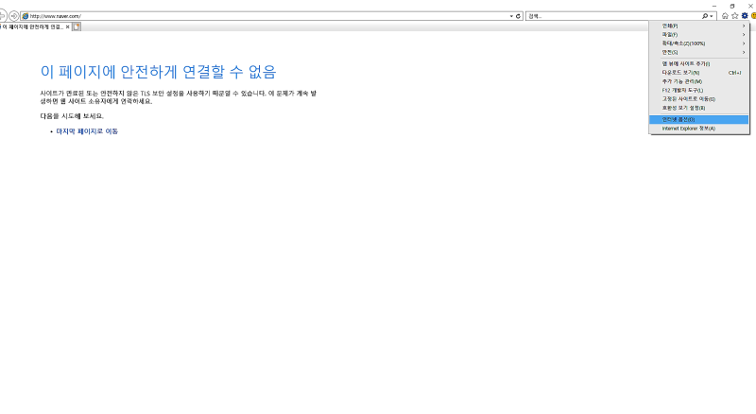Choose 앱 뷰에 사이트 추가(I) menu entry
This screenshot has width=756, height=414.
pos(698,63)
